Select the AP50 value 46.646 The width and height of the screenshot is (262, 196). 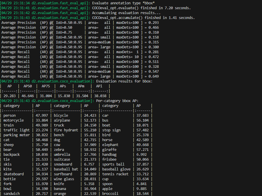click(x=28, y=96)
